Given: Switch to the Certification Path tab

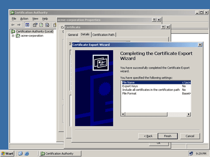Looking at the screenshot, I should tap(103, 35).
